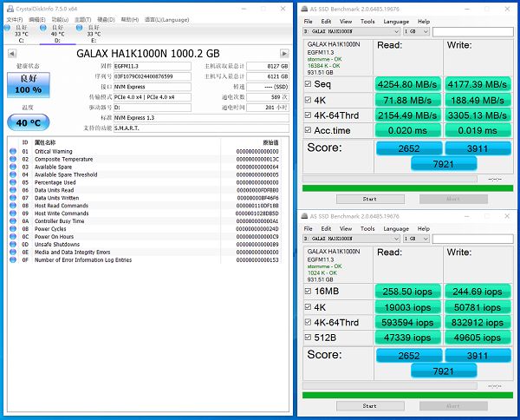This screenshot has height=420, width=520.
Task: Open drive selector in upper AS SSD window
Action: (x=351, y=31)
